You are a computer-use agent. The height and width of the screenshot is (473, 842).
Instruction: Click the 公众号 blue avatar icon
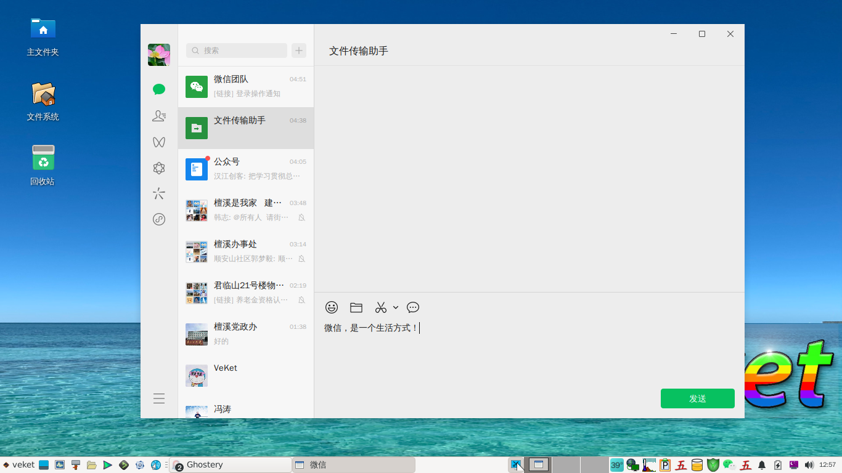[197, 169]
